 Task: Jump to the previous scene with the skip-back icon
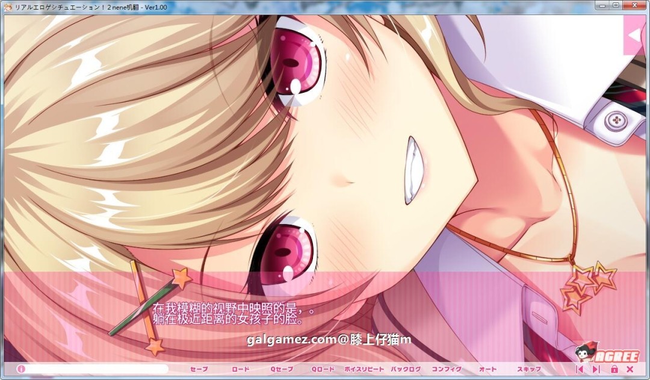click(x=580, y=369)
